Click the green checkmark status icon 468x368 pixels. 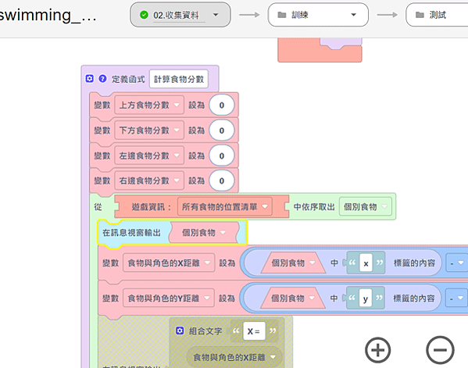click(x=144, y=15)
